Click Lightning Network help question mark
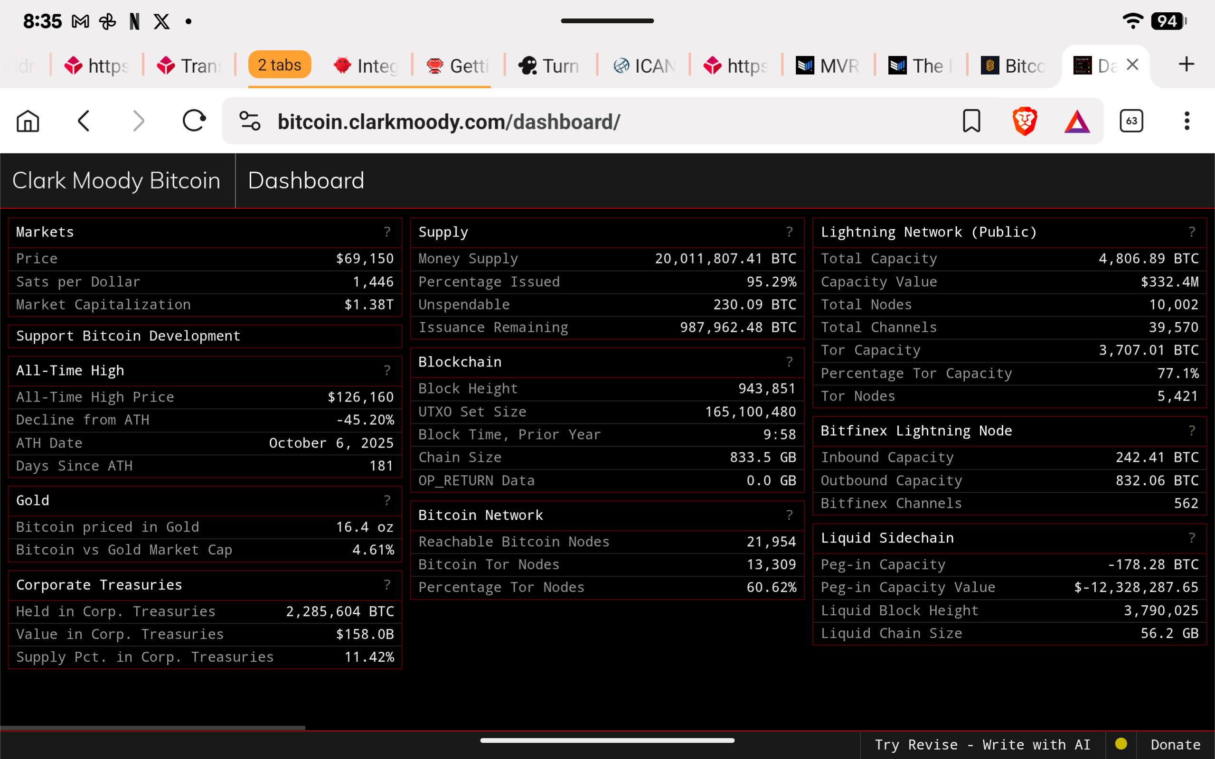The width and height of the screenshot is (1215, 759). point(1192,232)
